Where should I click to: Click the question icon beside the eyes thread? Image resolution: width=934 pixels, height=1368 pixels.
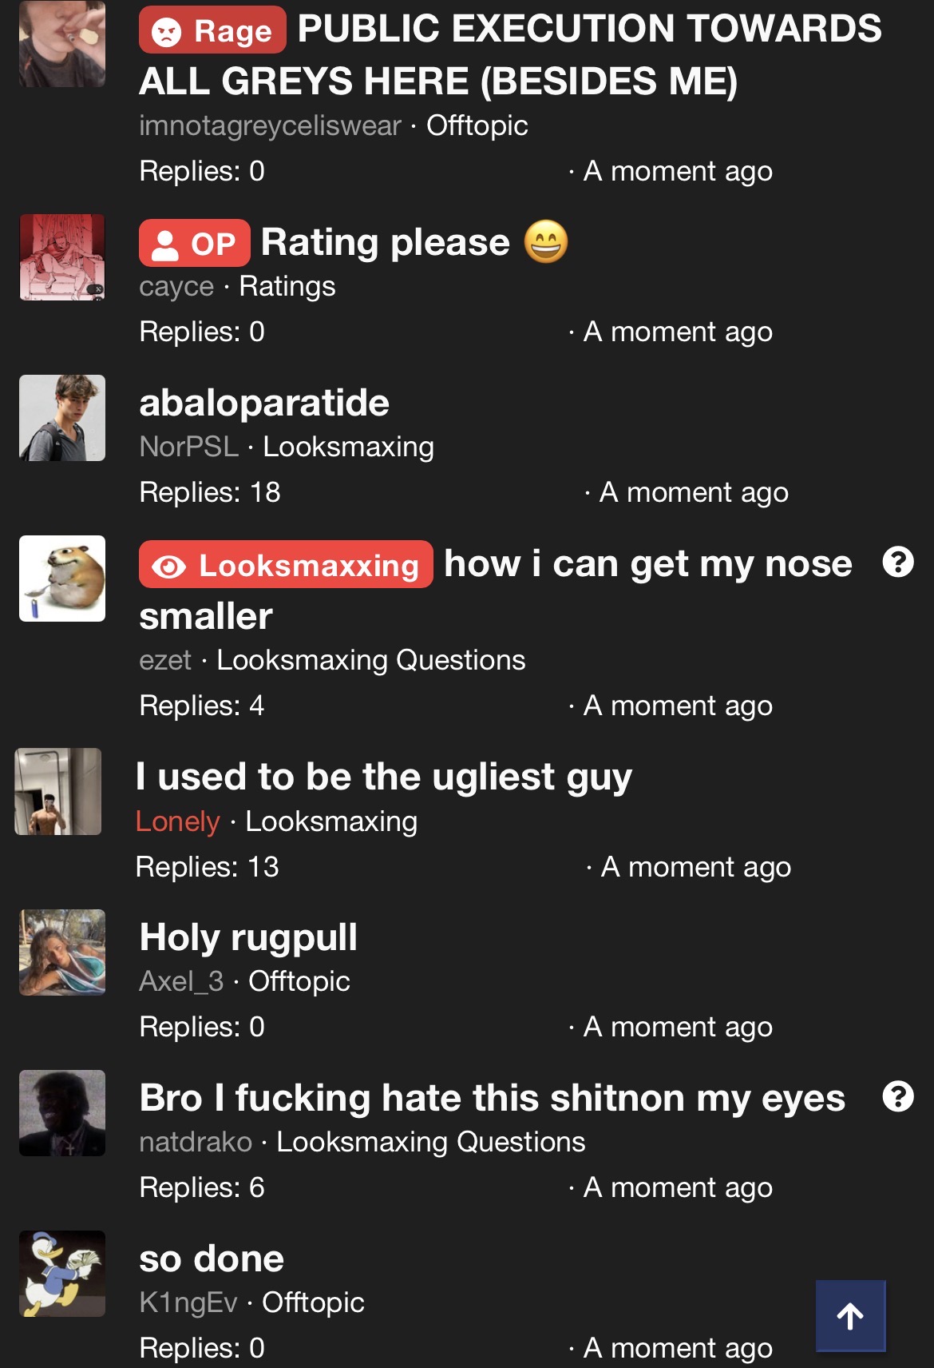coord(898,1096)
